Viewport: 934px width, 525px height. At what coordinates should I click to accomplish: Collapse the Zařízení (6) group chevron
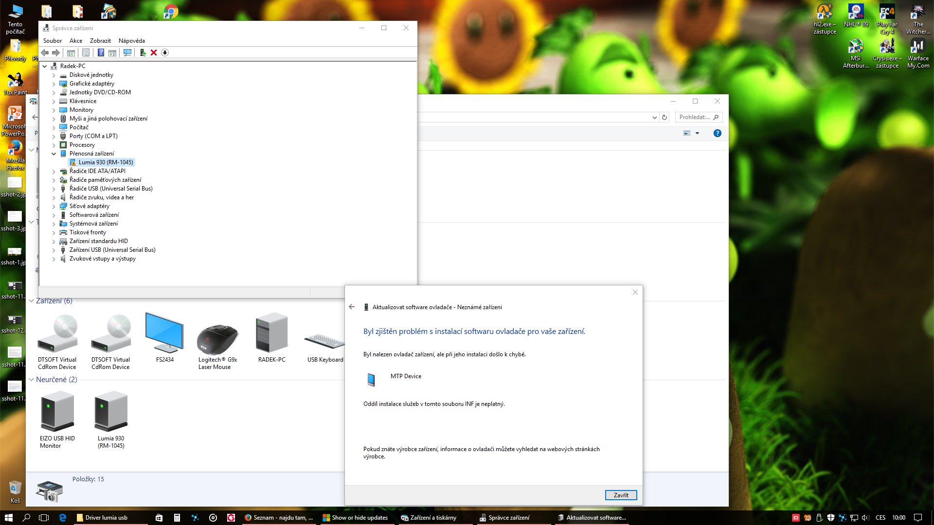[x=31, y=301]
